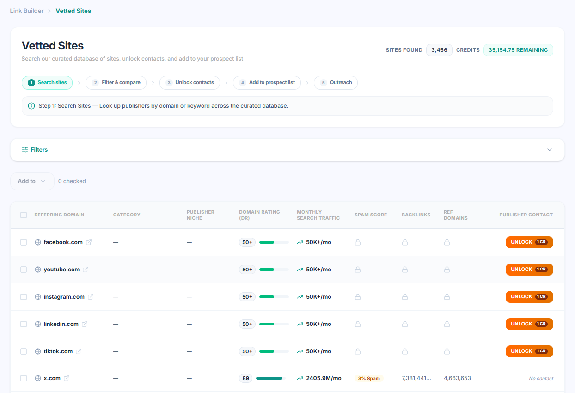Unlock facebook.com publisher contact
The width and height of the screenshot is (575, 393).
529,242
